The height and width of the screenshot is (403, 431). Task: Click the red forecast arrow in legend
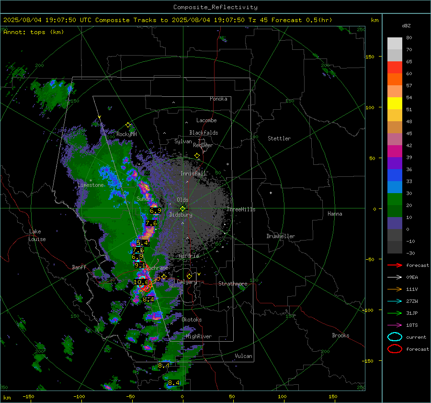[395, 265]
